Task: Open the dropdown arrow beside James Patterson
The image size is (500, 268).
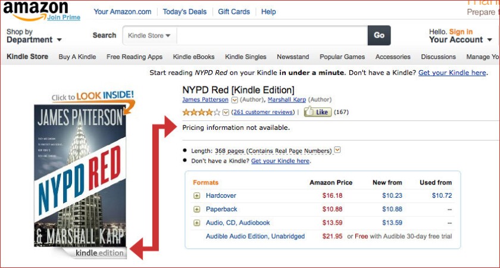Action: click(x=235, y=100)
